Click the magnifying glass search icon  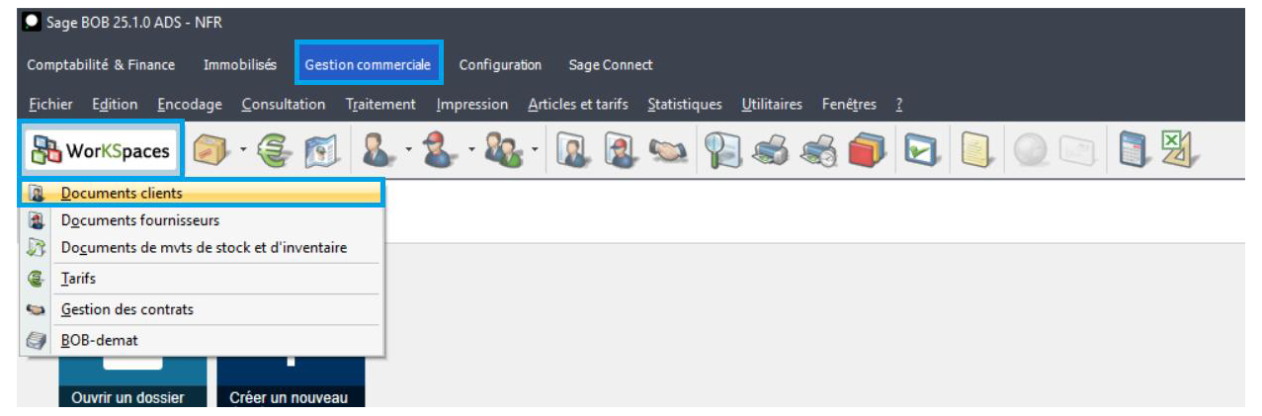coord(719,150)
